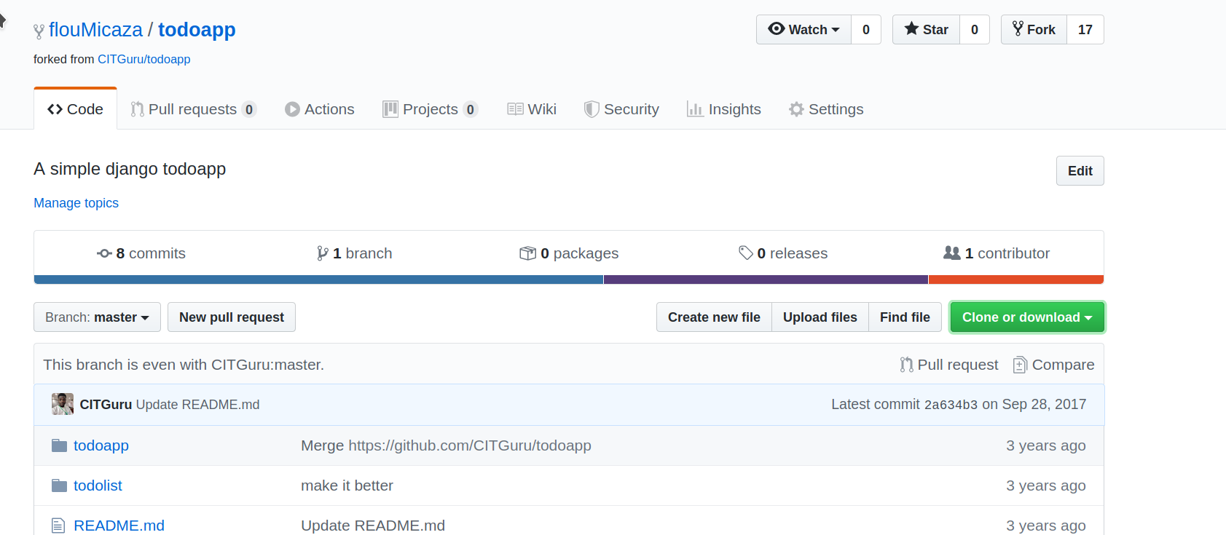Image resolution: width=1226 pixels, height=535 pixels.
Task: Open the Watch dropdown
Action: click(803, 29)
